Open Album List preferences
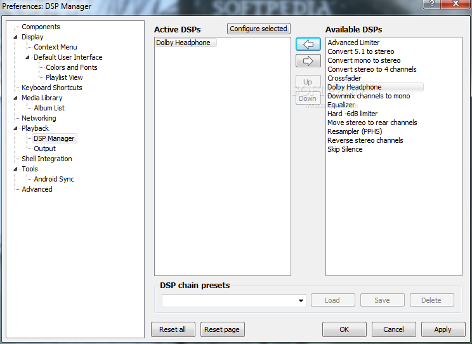Viewport: 472px width, 344px height. tap(49, 108)
